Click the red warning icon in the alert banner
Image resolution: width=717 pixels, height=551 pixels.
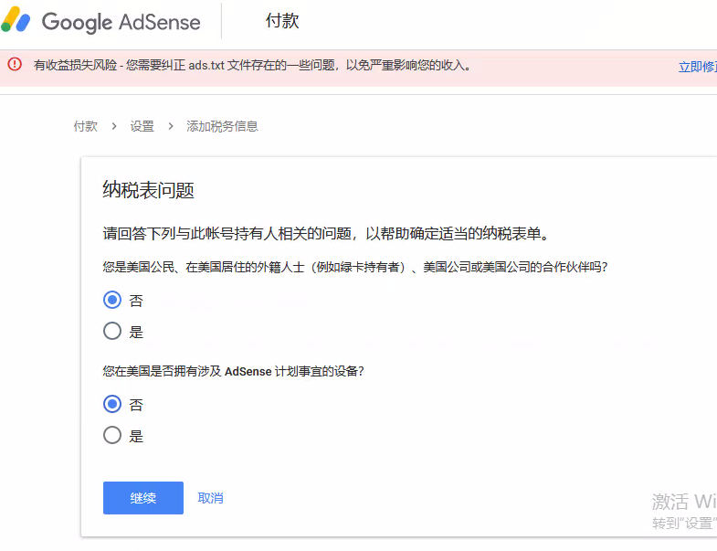pyautogui.click(x=14, y=65)
